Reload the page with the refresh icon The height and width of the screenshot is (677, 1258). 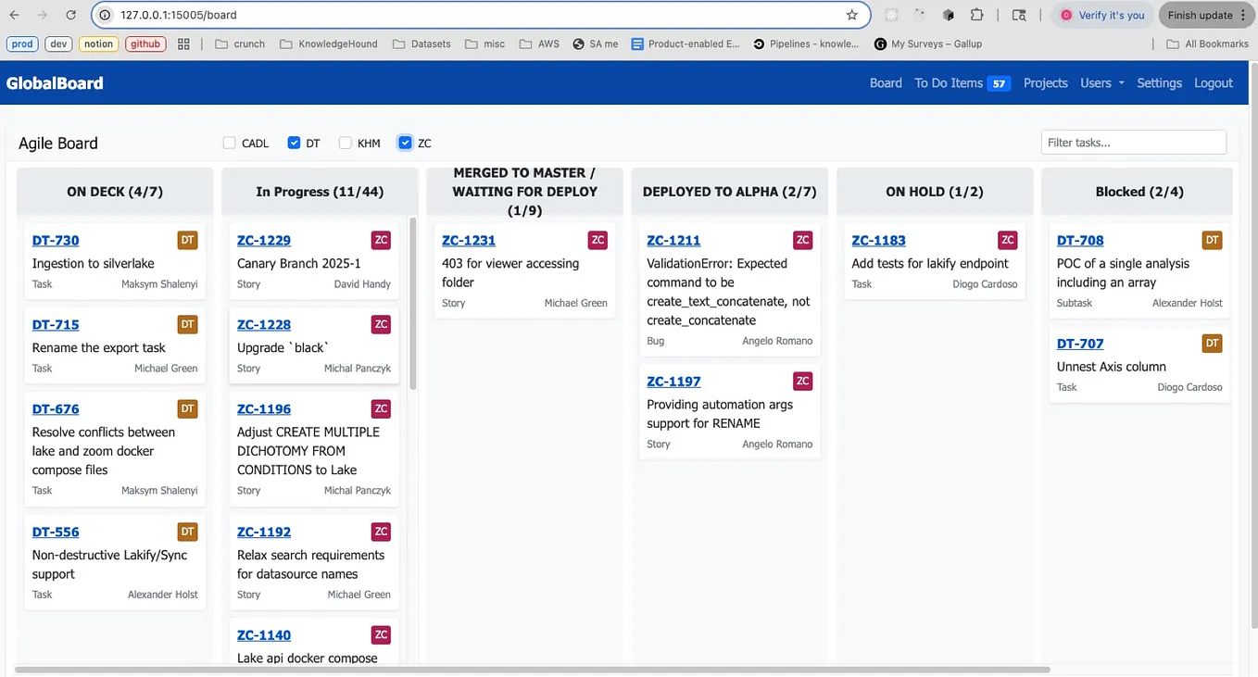click(x=70, y=15)
